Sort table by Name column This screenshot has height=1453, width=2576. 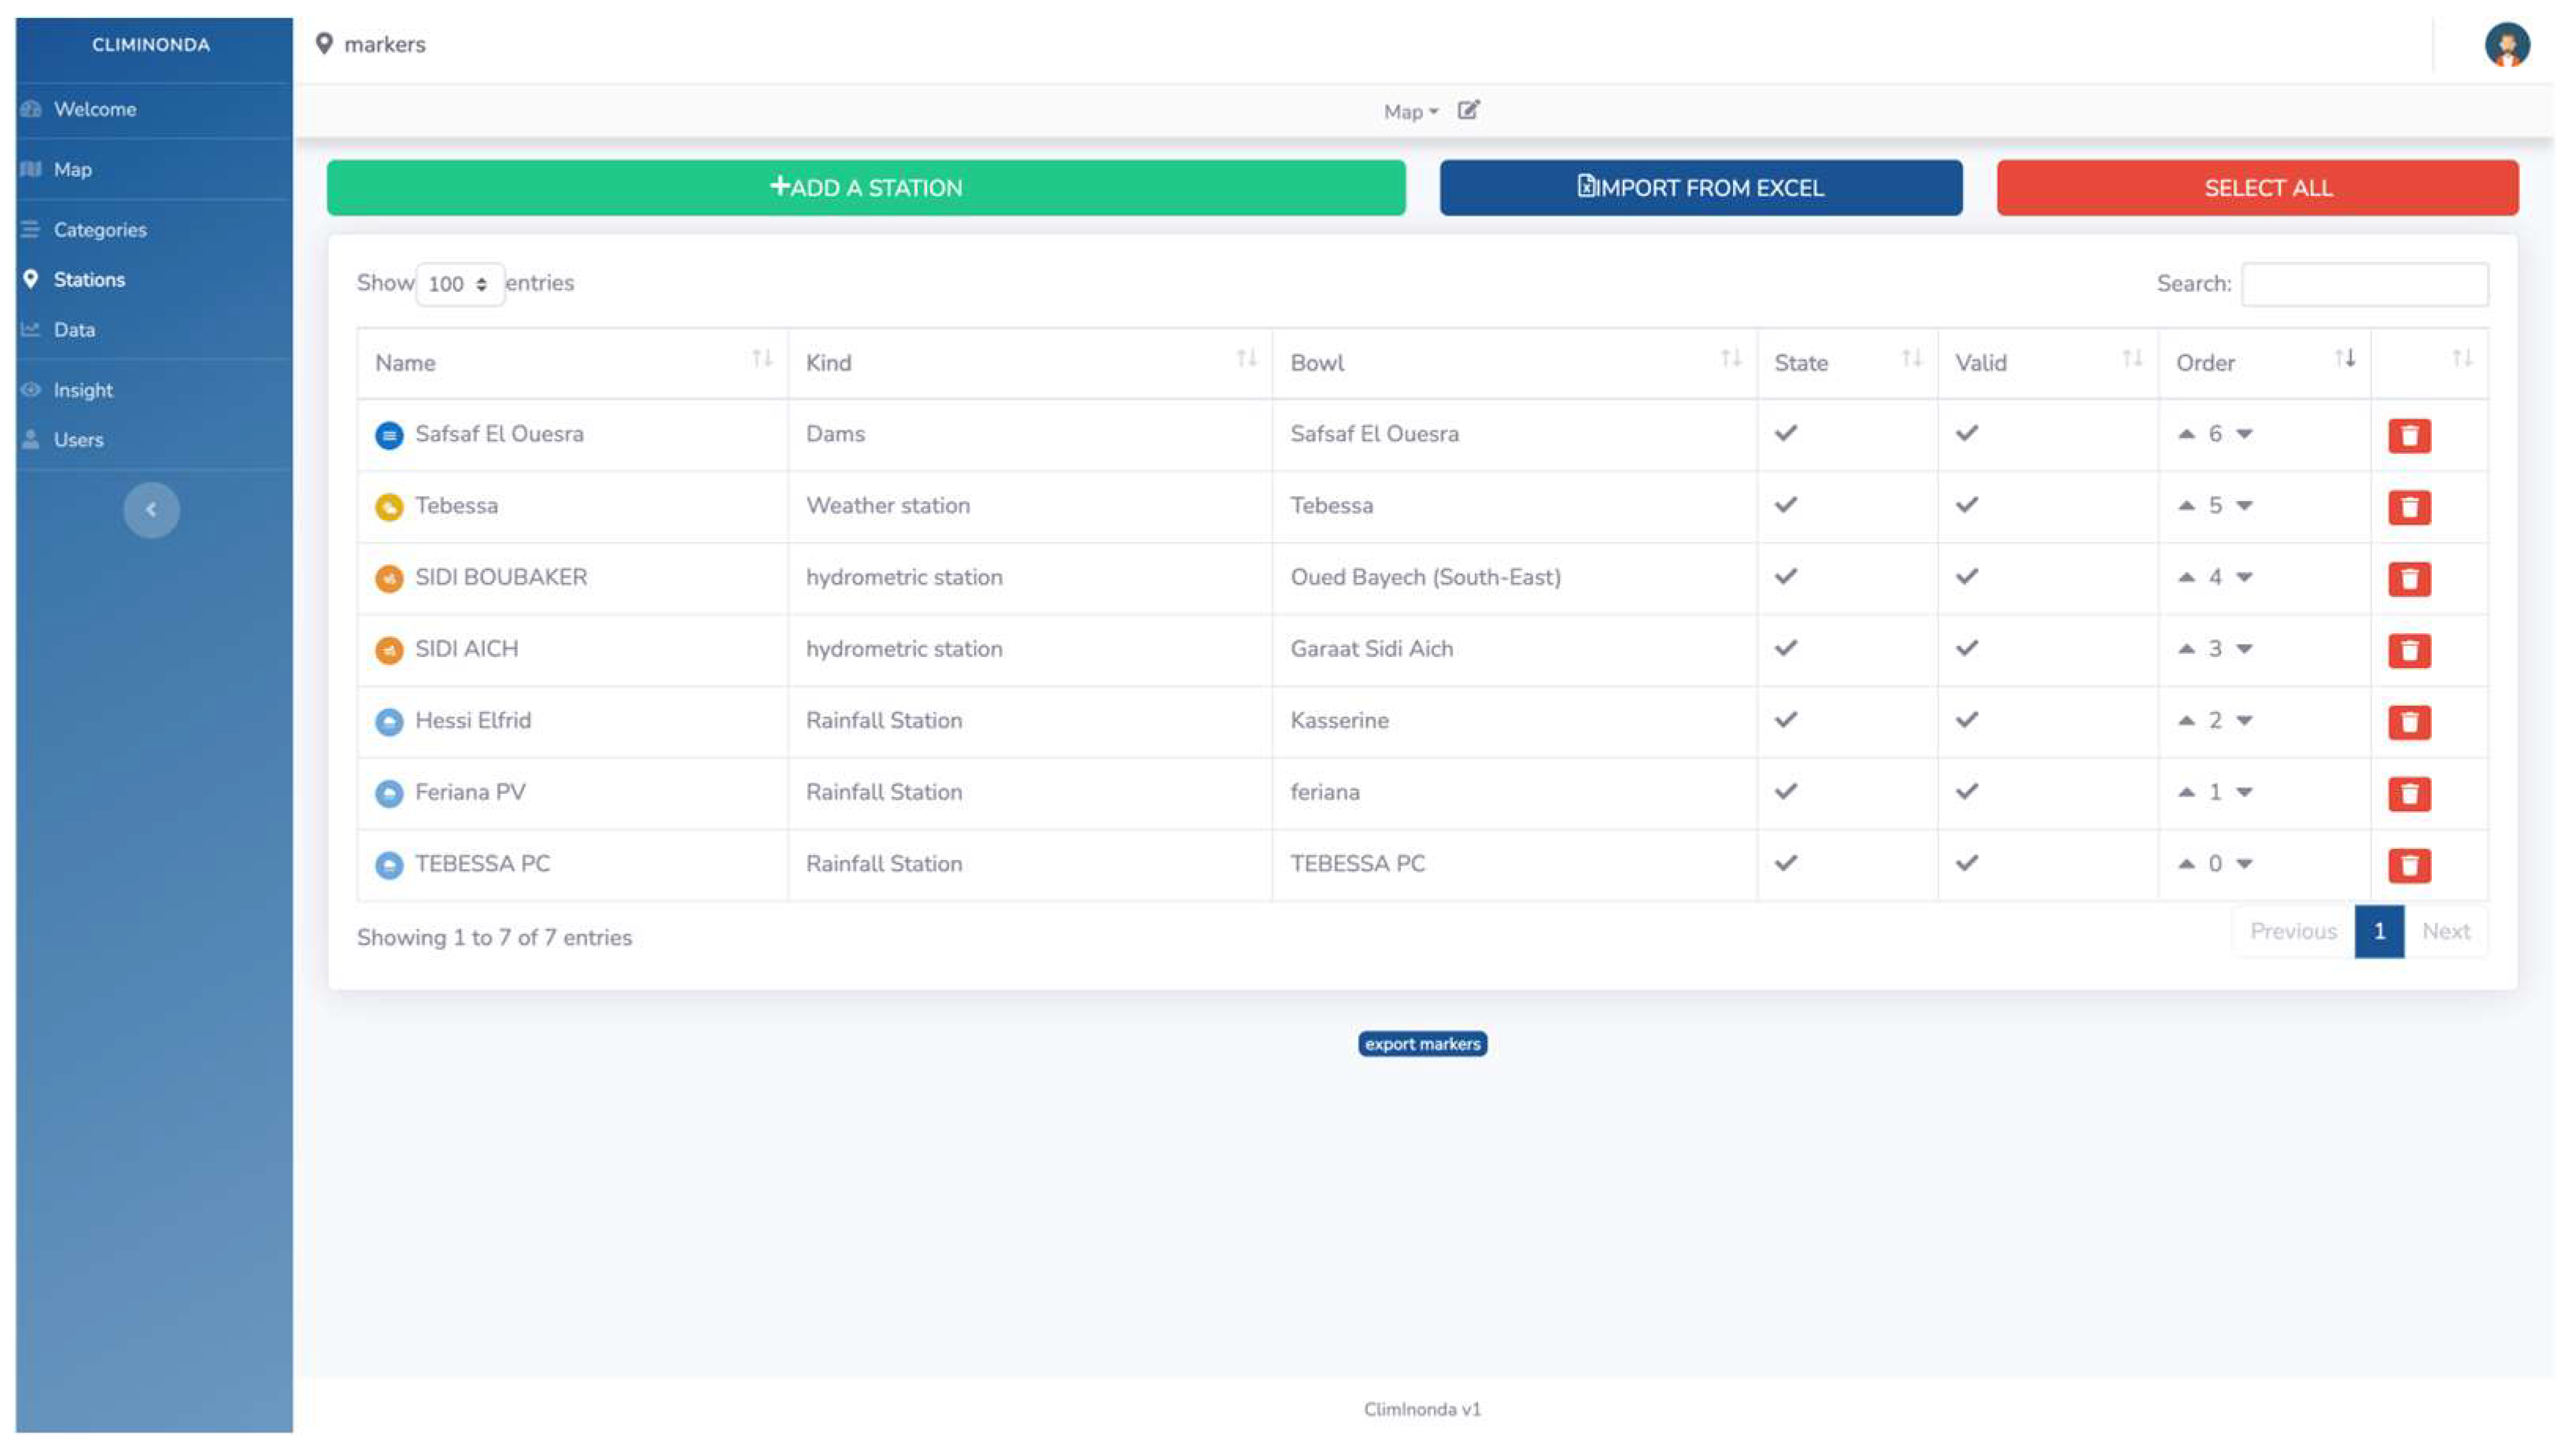point(572,363)
